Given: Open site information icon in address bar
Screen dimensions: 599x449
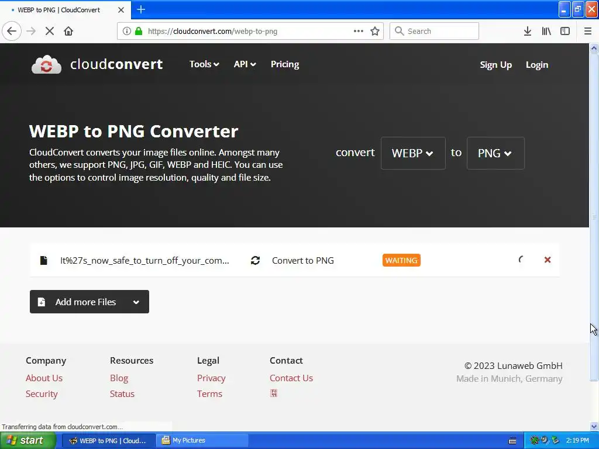Looking at the screenshot, I should tap(127, 31).
